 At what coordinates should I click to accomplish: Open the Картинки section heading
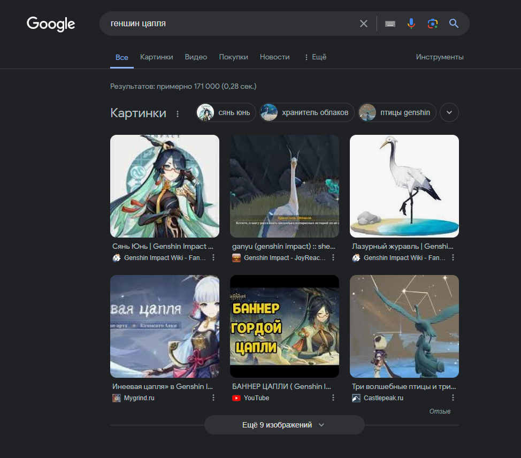click(x=138, y=113)
